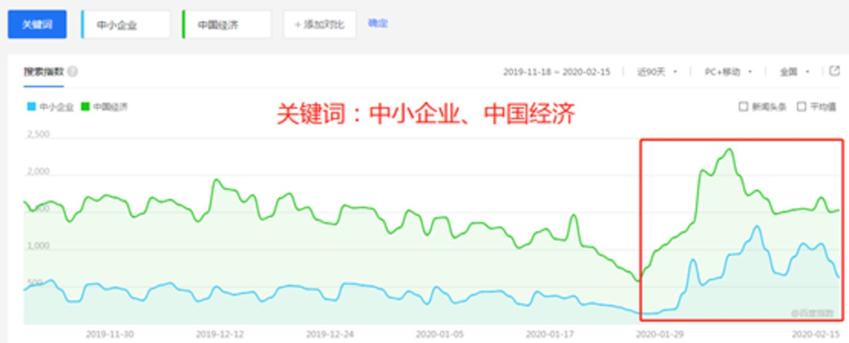Click the help icon beside 搜索指数
The image size is (849, 343).
pos(73,72)
